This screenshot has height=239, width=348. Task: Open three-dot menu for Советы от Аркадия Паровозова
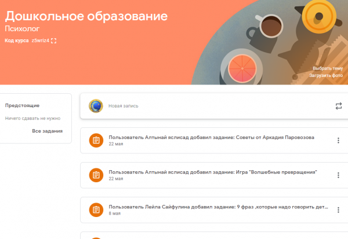pos(339,141)
